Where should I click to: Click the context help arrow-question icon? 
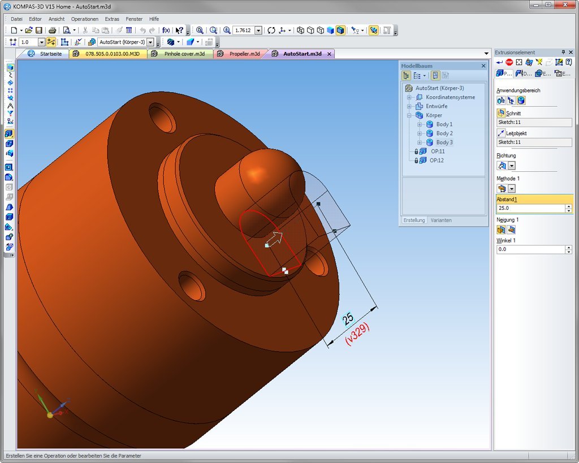tap(179, 31)
